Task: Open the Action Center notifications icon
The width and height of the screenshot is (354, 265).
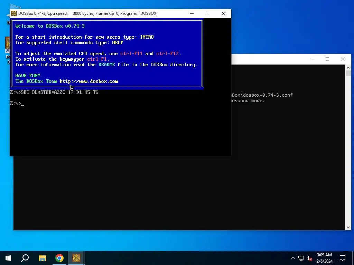Action: (343, 258)
